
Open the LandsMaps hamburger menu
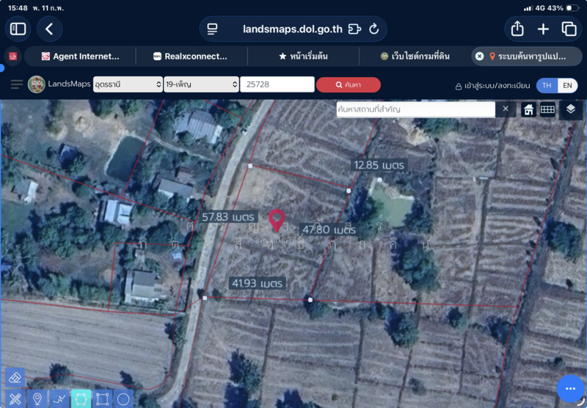[16, 84]
